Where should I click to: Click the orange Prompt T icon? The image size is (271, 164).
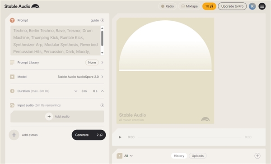pyautogui.click(x=12, y=20)
